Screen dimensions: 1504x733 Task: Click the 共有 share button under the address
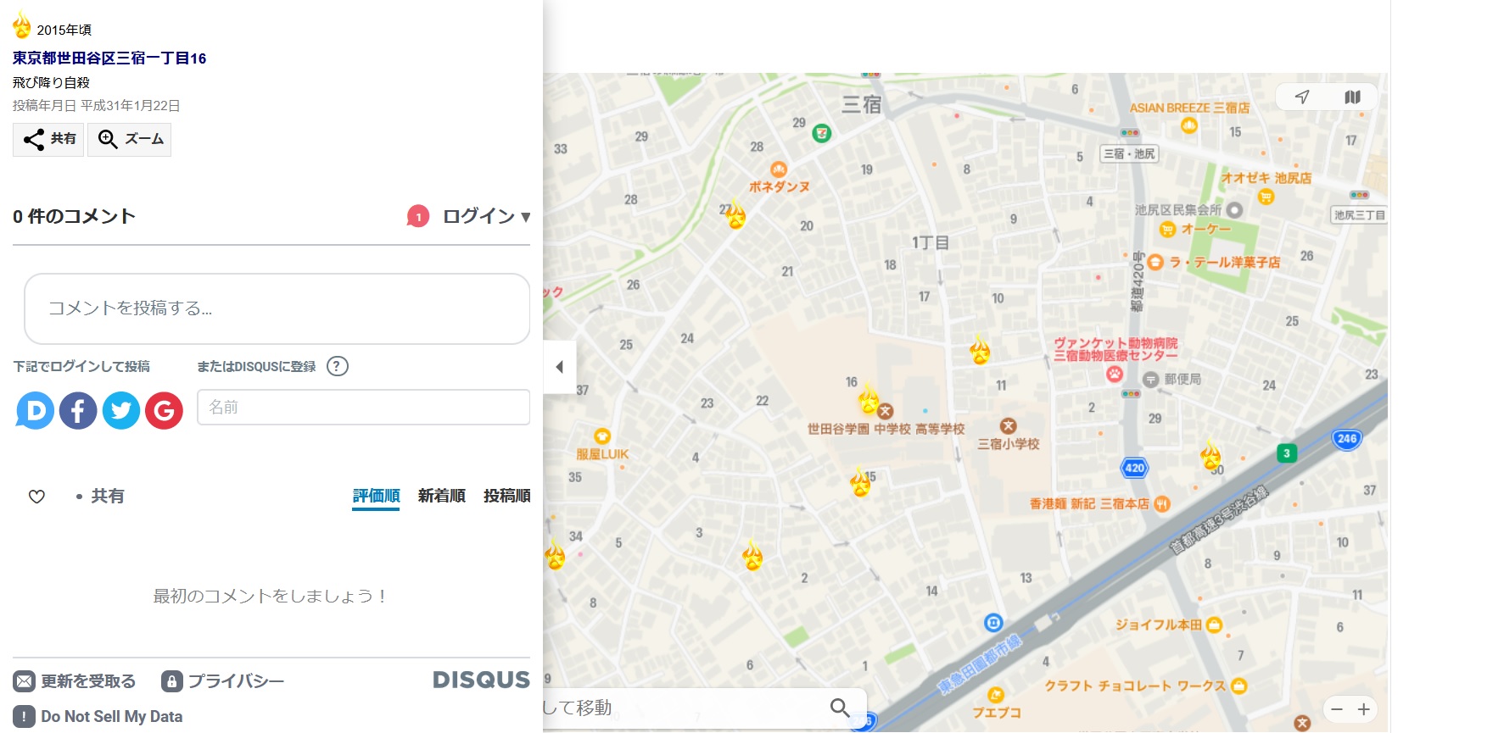coord(49,139)
